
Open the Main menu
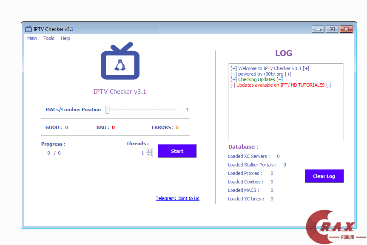[32, 38]
